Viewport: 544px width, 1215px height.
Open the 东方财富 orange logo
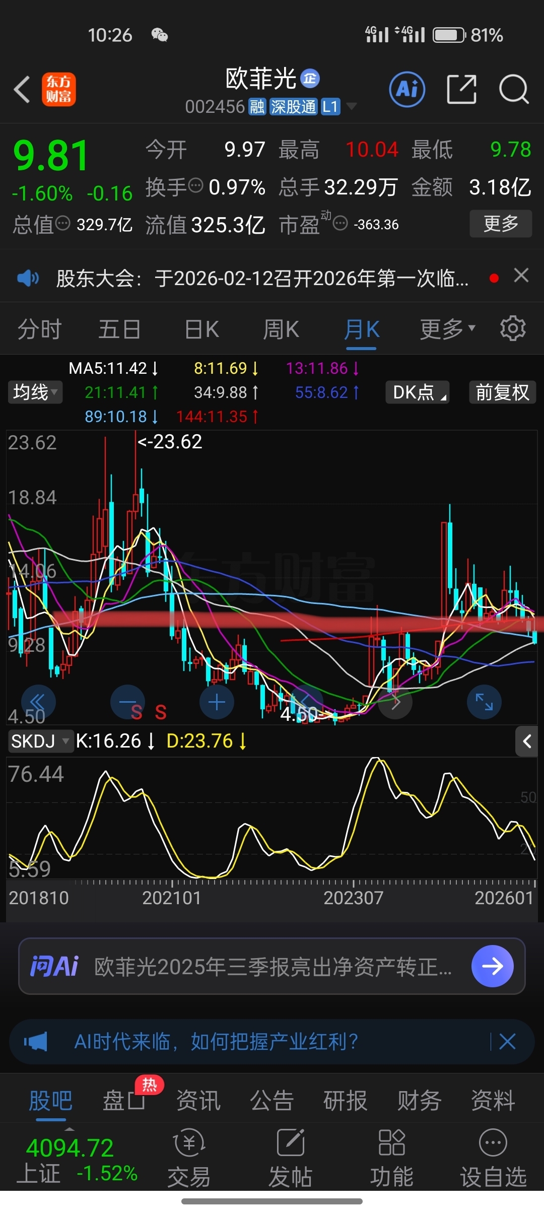pos(59,89)
